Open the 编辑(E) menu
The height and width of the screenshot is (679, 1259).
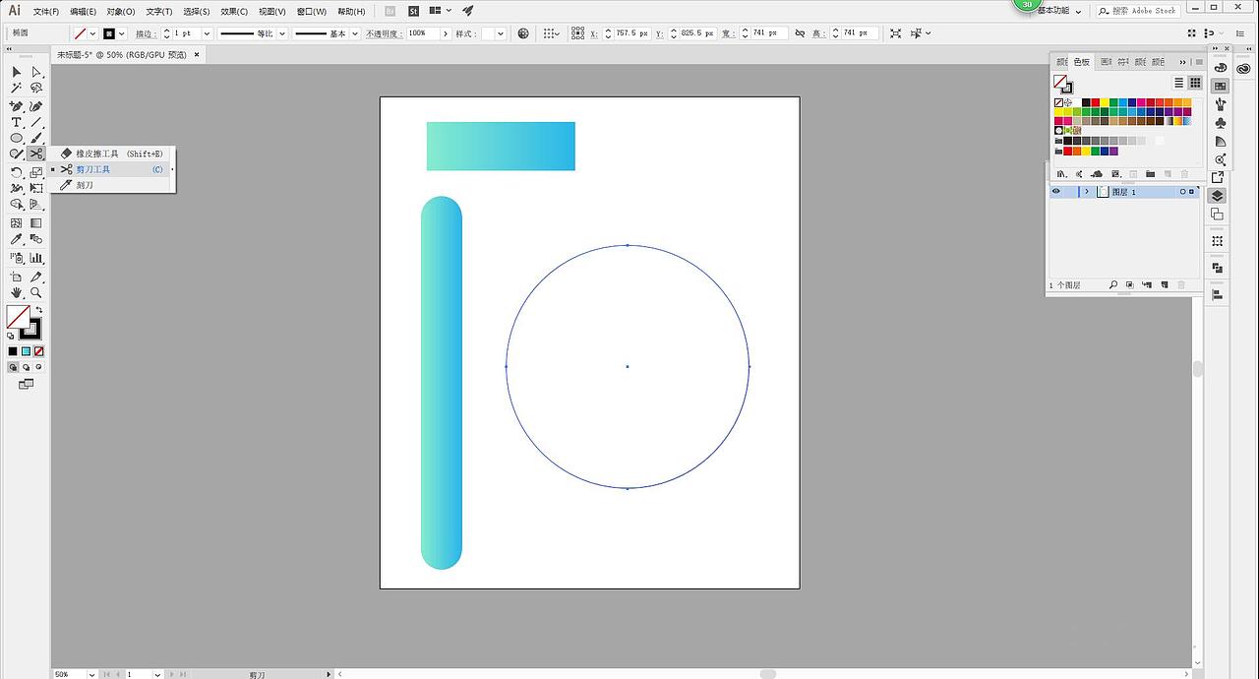point(84,11)
